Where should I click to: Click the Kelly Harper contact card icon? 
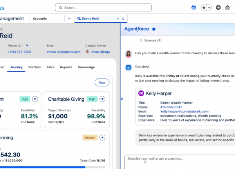pyautogui.click(x=141, y=93)
